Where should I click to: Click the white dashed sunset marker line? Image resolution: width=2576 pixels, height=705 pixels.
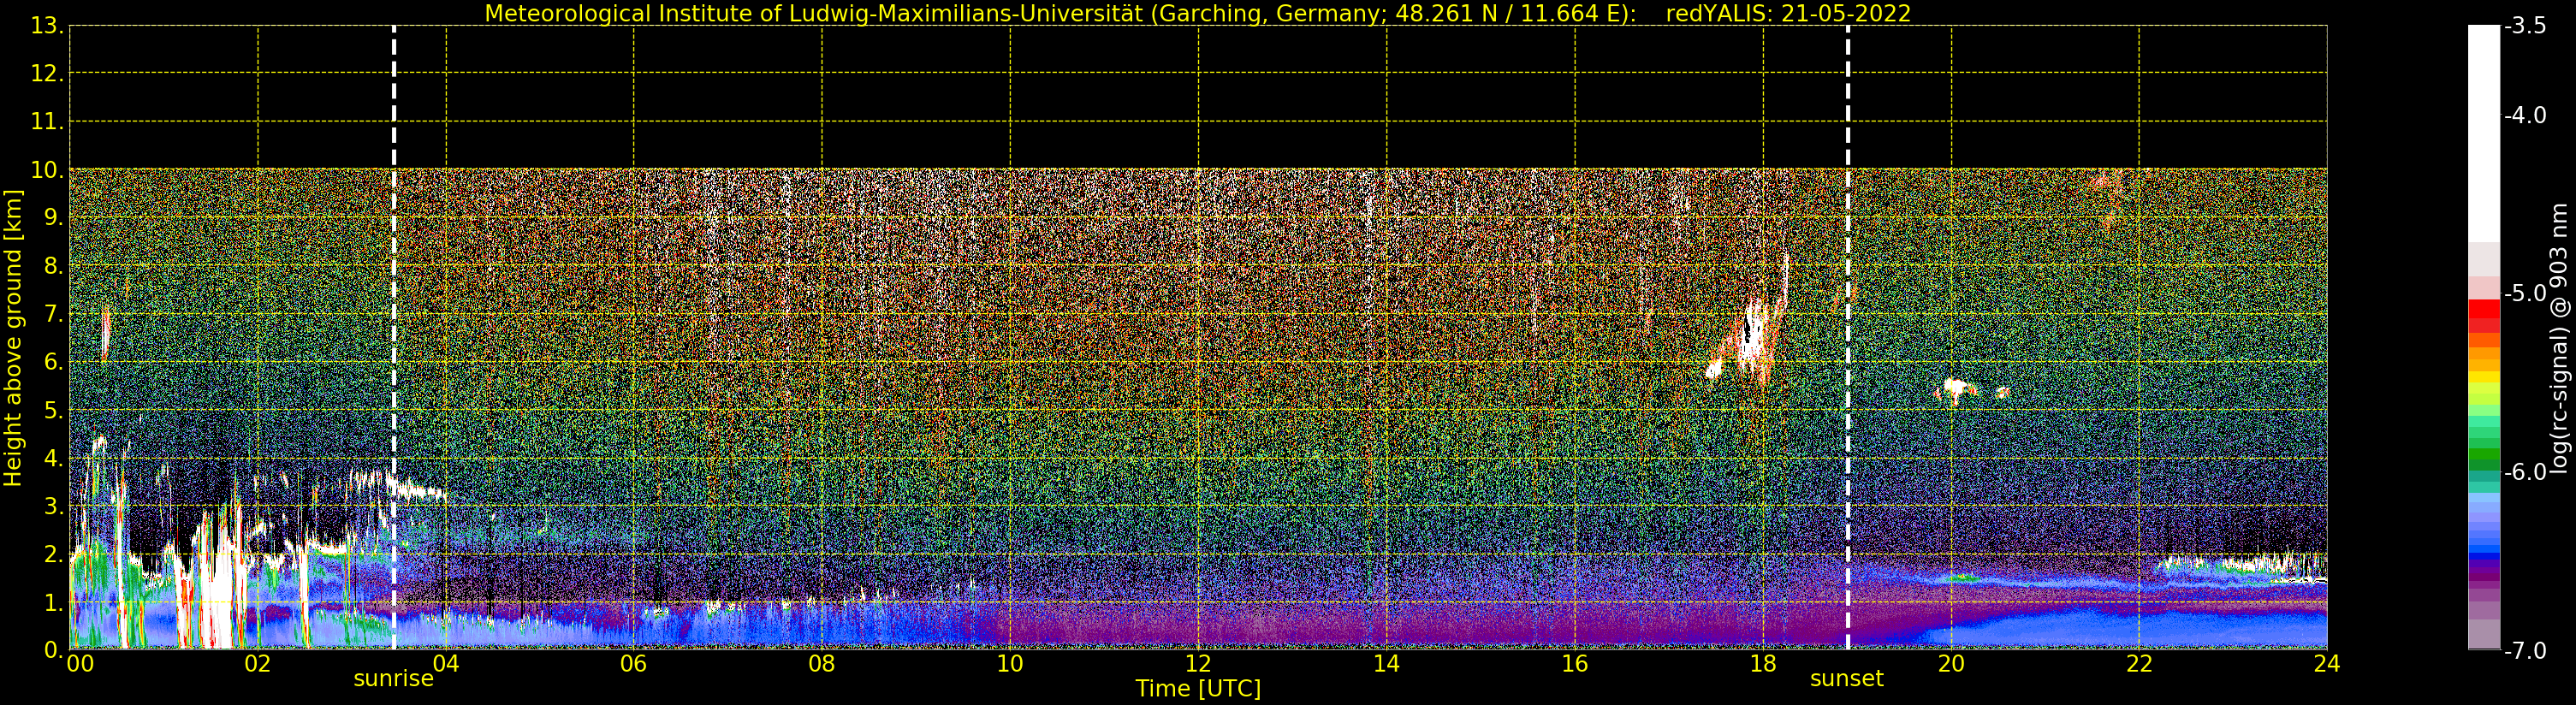click(1847, 338)
